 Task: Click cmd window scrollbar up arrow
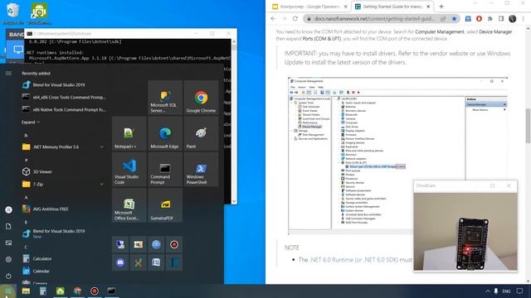click(x=234, y=41)
